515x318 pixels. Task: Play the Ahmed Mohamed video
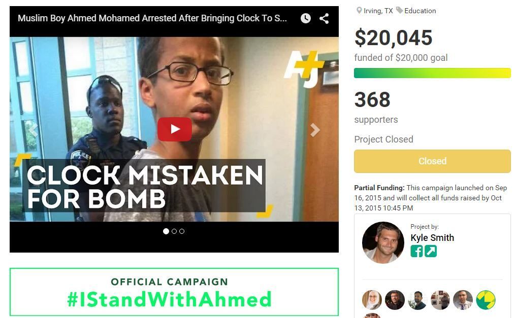(174, 129)
